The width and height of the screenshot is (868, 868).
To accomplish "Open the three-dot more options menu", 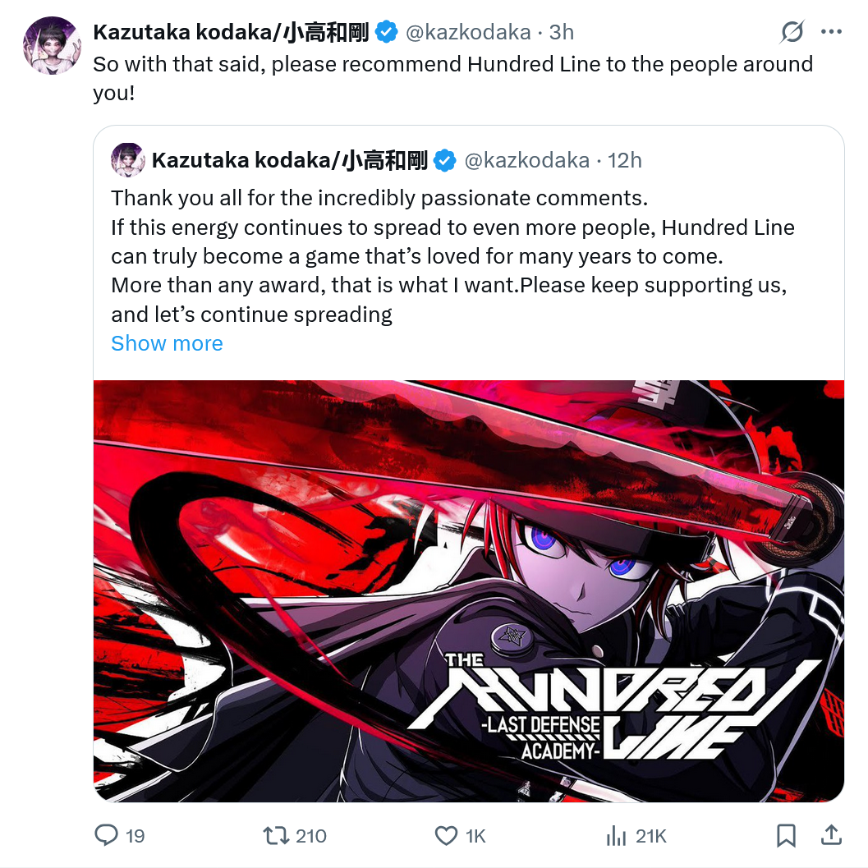I will click(x=831, y=32).
